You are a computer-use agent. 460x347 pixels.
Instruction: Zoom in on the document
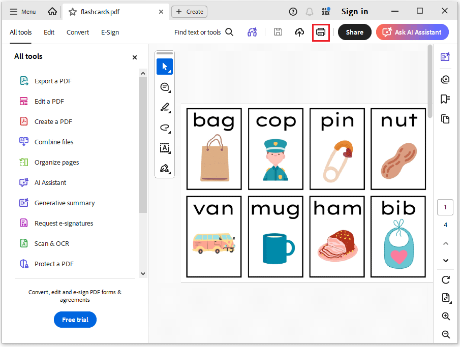(446, 316)
